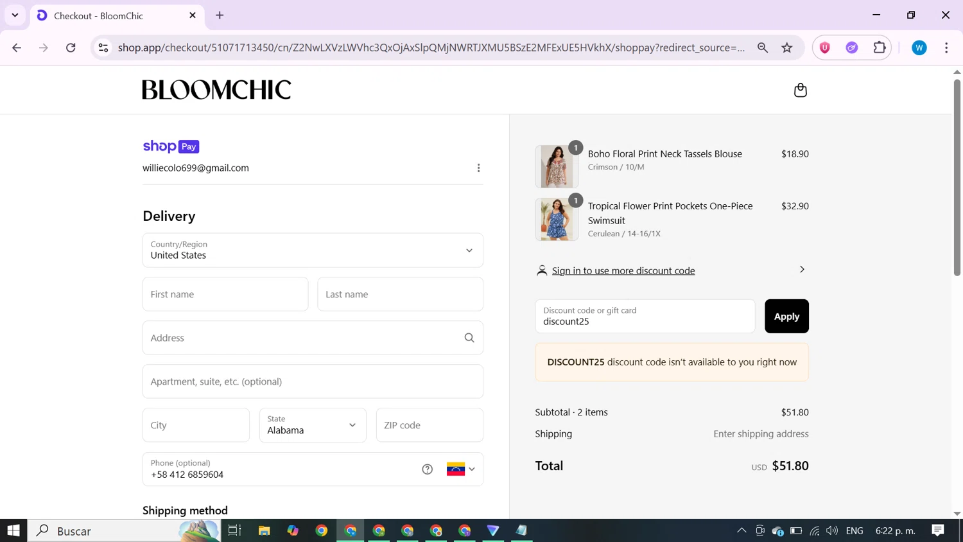Open the Country/Region dropdown
This screenshot has height=542, width=963.
[x=313, y=250]
